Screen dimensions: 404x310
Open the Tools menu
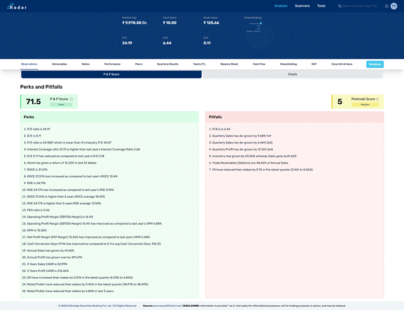pos(321,6)
